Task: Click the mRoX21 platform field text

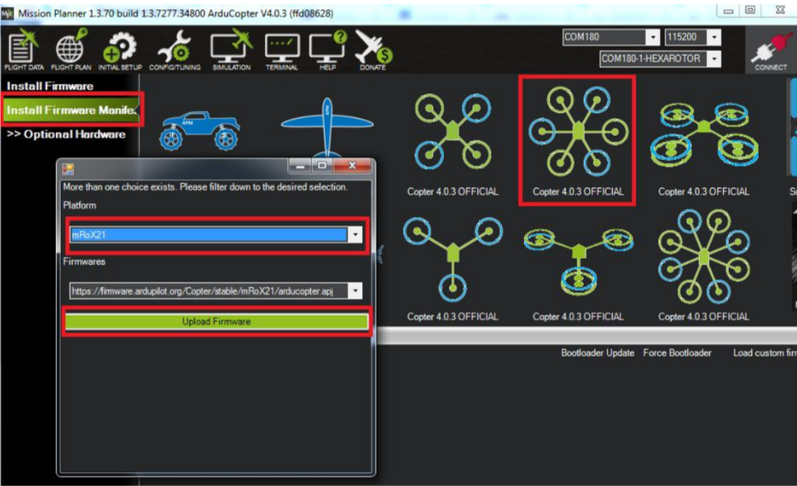Action: [x=208, y=235]
